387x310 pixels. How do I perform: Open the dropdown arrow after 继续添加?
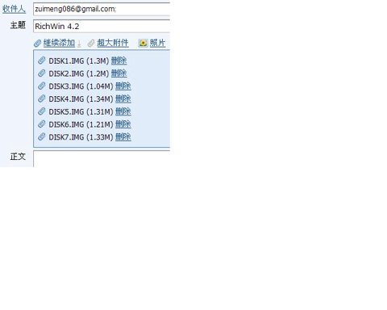pyautogui.click(x=79, y=44)
